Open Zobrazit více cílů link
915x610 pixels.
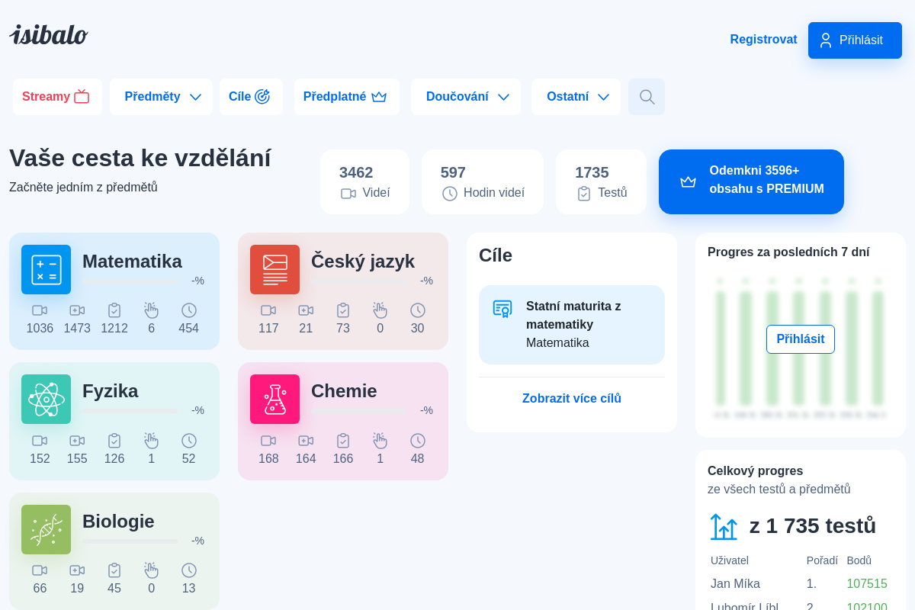click(571, 398)
